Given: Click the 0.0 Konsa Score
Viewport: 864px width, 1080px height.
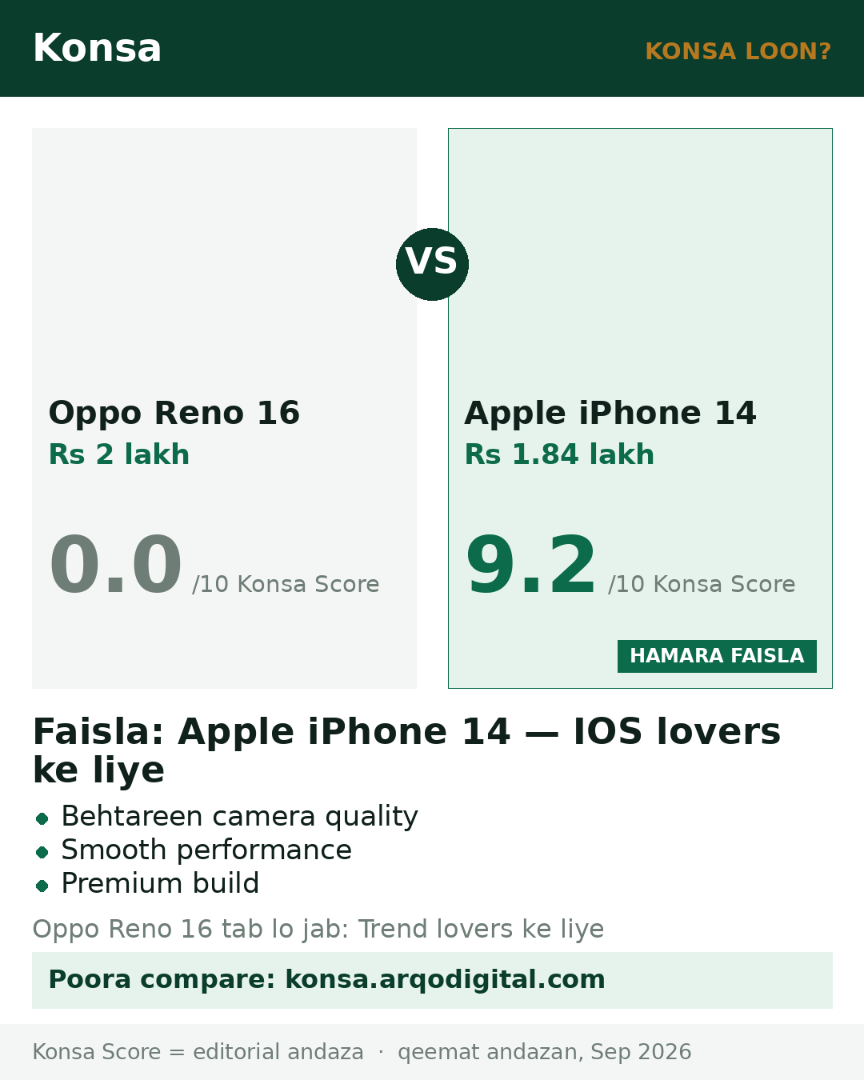Looking at the screenshot, I should [116, 565].
